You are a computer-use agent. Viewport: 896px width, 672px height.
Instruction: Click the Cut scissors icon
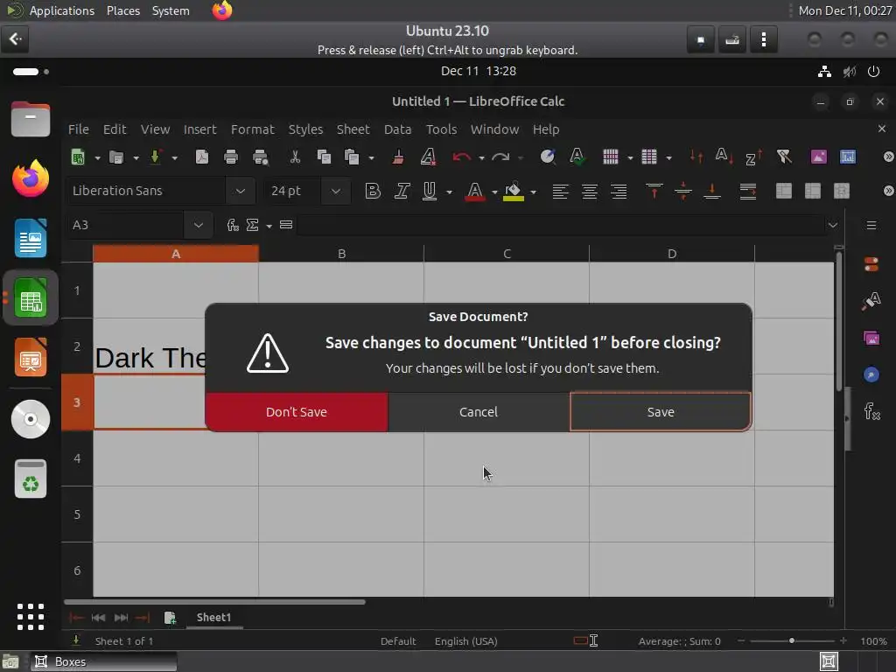click(x=295, y=157)
